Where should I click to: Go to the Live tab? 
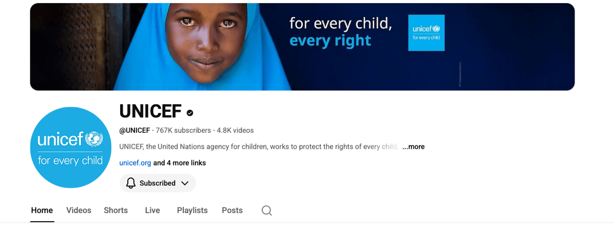pos(152,210)
